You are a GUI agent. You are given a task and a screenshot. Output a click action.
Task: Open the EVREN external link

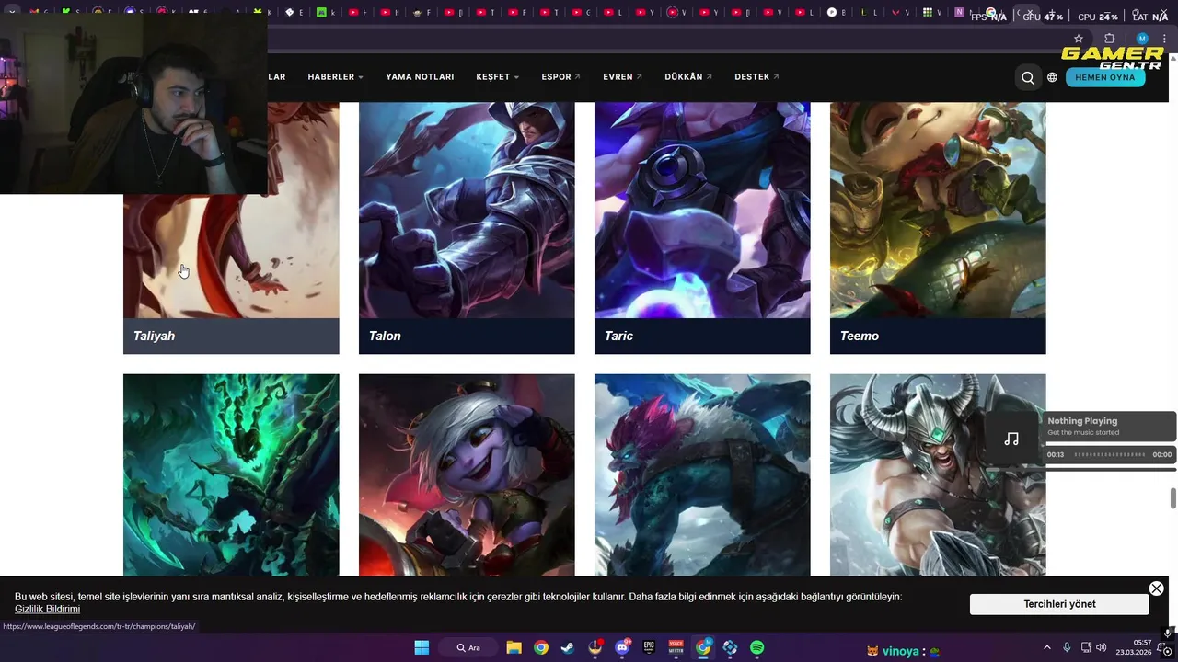(x=623, y=77)
